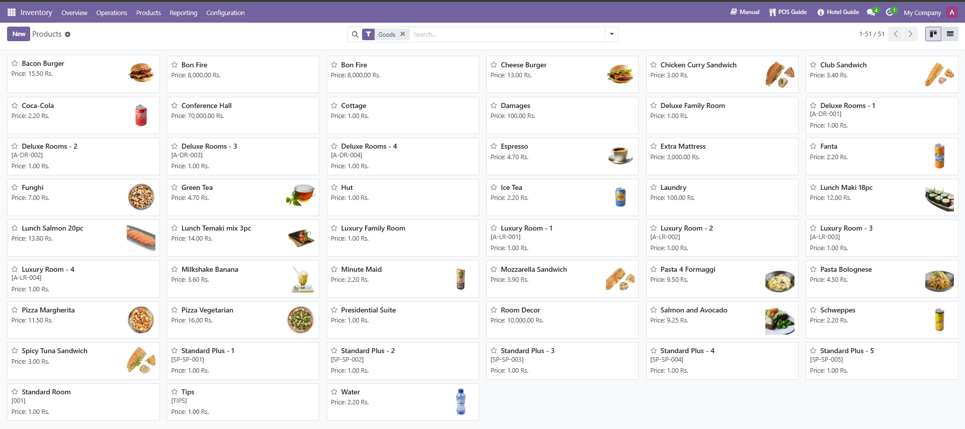Open the Room Decor product
The width and height of the screenshot is (965, 429).
tap(562, 320)
